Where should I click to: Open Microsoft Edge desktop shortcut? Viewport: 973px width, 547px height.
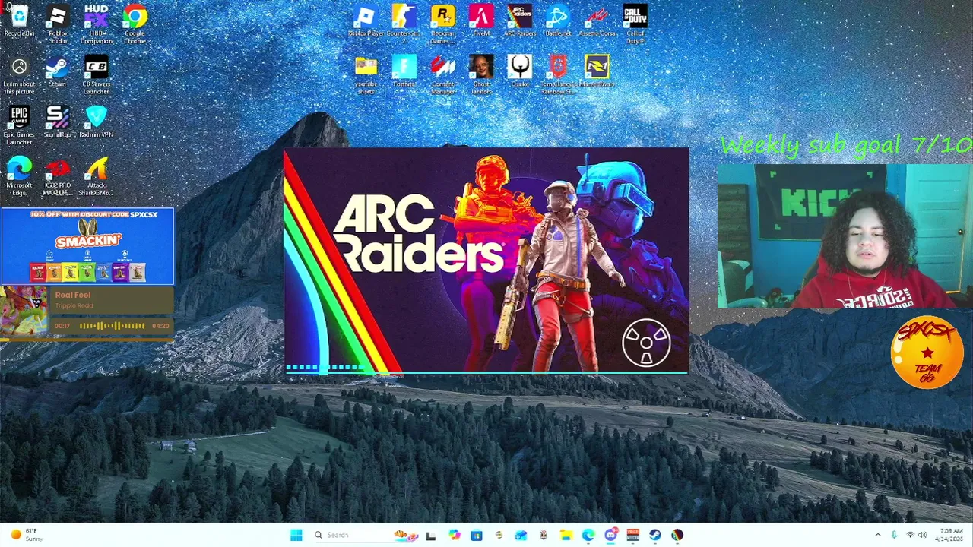pos(19,176)
